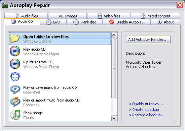Click the RealPlayer icon in the list
The width and height of the screenshot is (185, 131).
[x=15, y=89]
